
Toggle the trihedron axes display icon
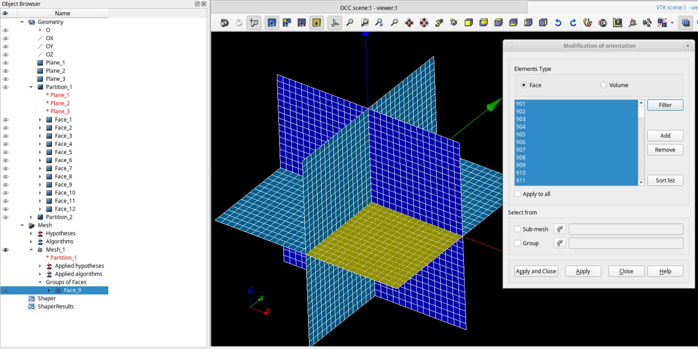(335, 23)
